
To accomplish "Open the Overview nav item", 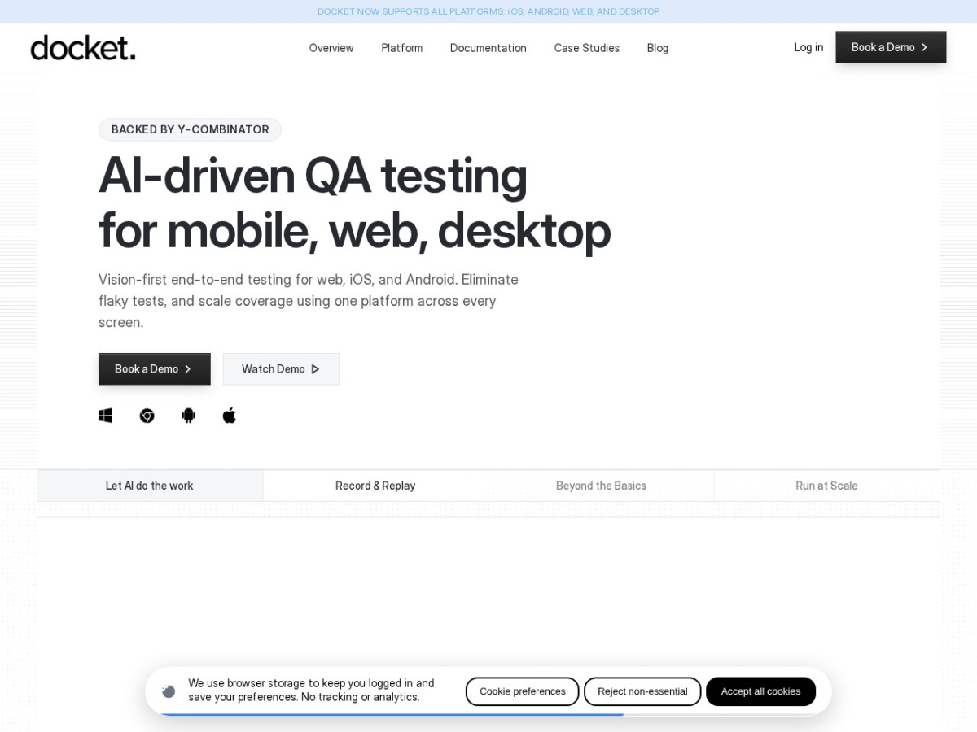I will (331, 48).
